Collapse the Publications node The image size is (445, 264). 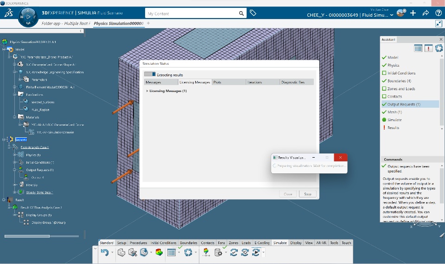14,94
